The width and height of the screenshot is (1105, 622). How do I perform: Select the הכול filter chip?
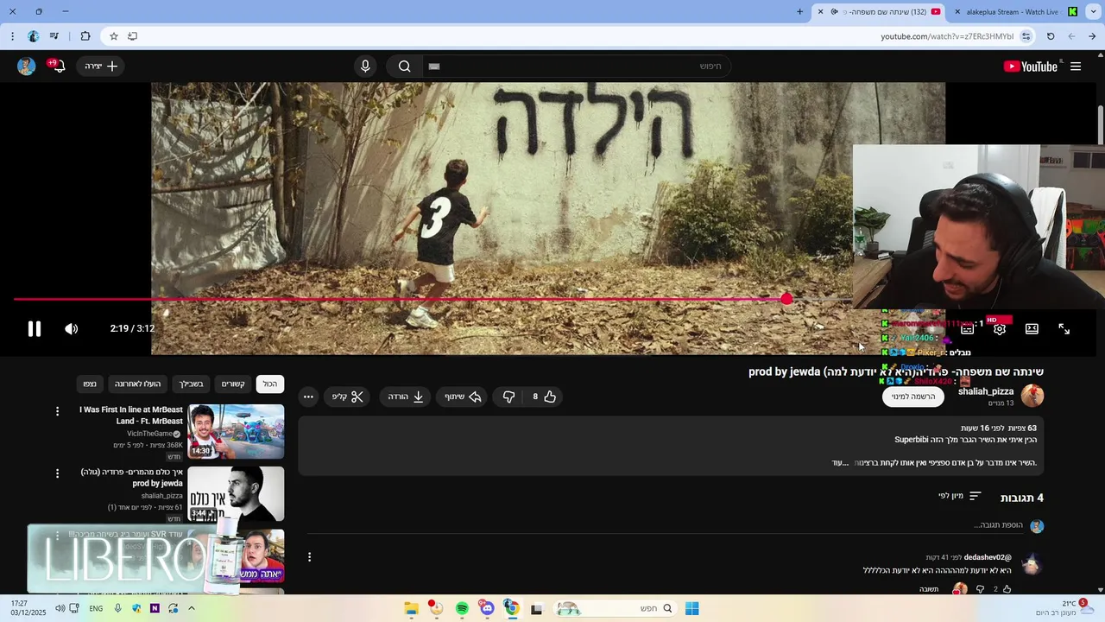coord(270,384)
